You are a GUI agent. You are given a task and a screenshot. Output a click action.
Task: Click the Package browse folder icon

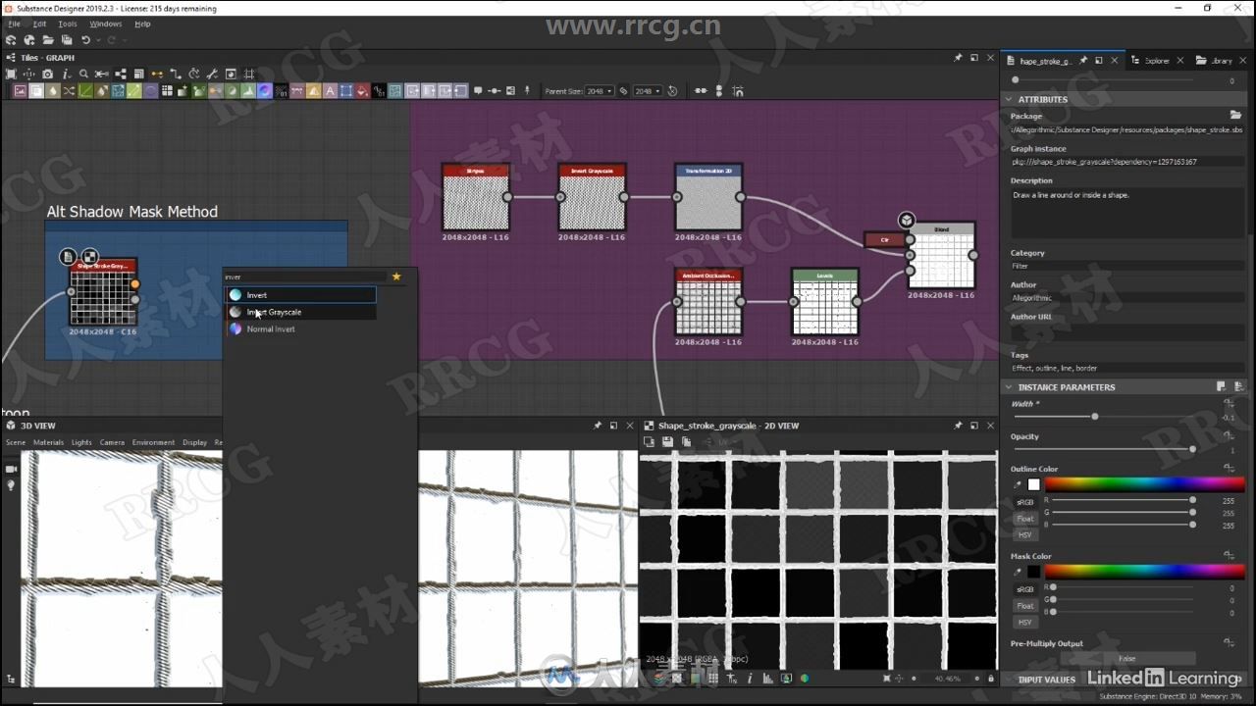(1235, 116)
